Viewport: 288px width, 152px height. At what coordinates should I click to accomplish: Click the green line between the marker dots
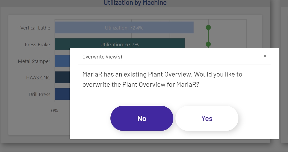tap(208, 36)
